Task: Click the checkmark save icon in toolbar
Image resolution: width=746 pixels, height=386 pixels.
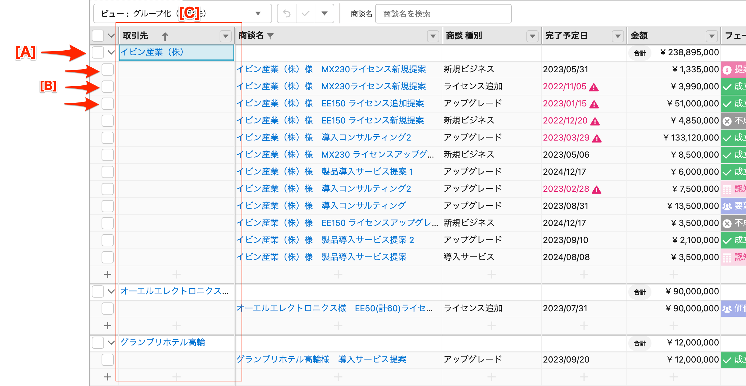Action: (305, 13)
